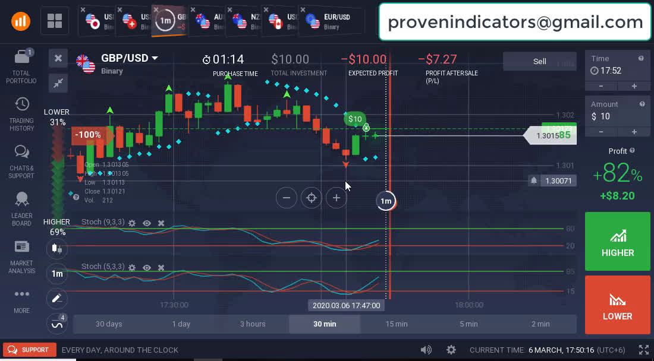Viewport: 654px width, 361px height.
Task: Open the Leader Board
Action: pyautogui.click(x=21, y=208)
